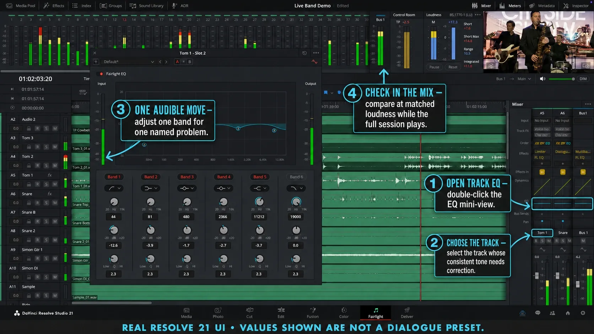
Task: Open loudness meter options menu
Action: (477, 15)
